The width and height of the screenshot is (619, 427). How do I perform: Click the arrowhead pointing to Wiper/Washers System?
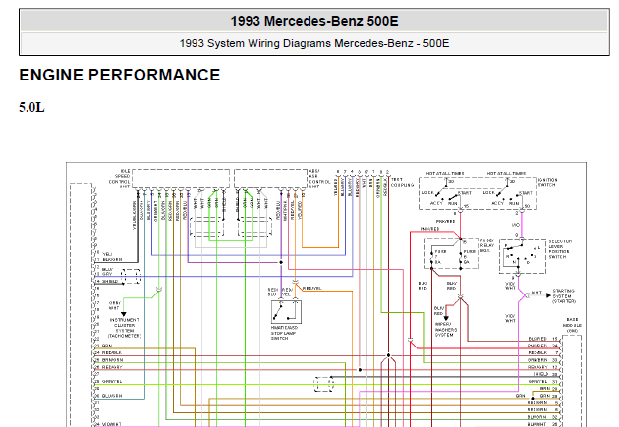(446, 319)
